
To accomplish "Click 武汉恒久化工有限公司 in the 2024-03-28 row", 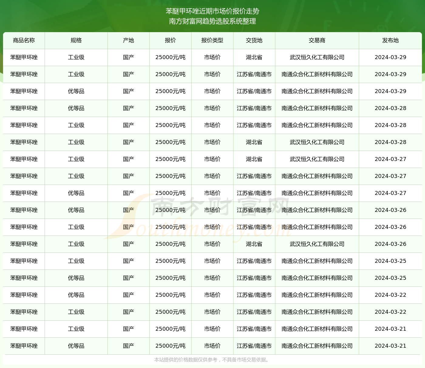I will 317,142.
